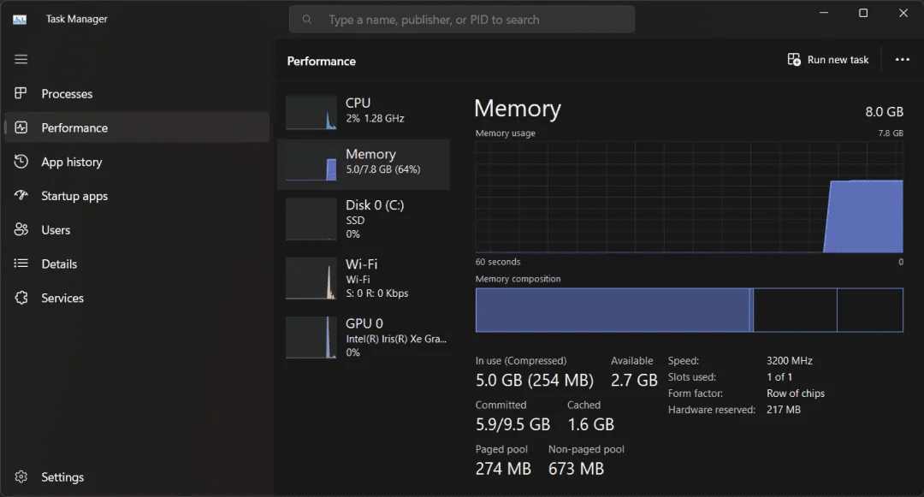Click the 1.6 GB Cached value

coord(591,424)
